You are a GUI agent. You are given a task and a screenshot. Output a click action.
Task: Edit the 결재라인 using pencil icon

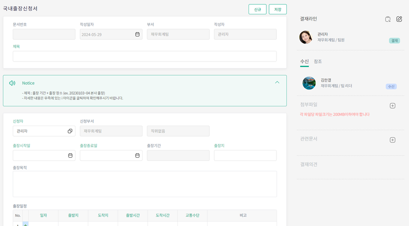[x=399, y=19]
